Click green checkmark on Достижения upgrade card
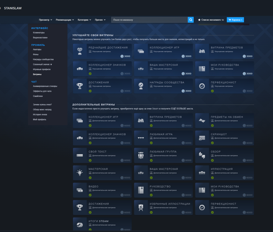Image resolution: width=273 pixels, height=232 pixels. click(90, 91)
